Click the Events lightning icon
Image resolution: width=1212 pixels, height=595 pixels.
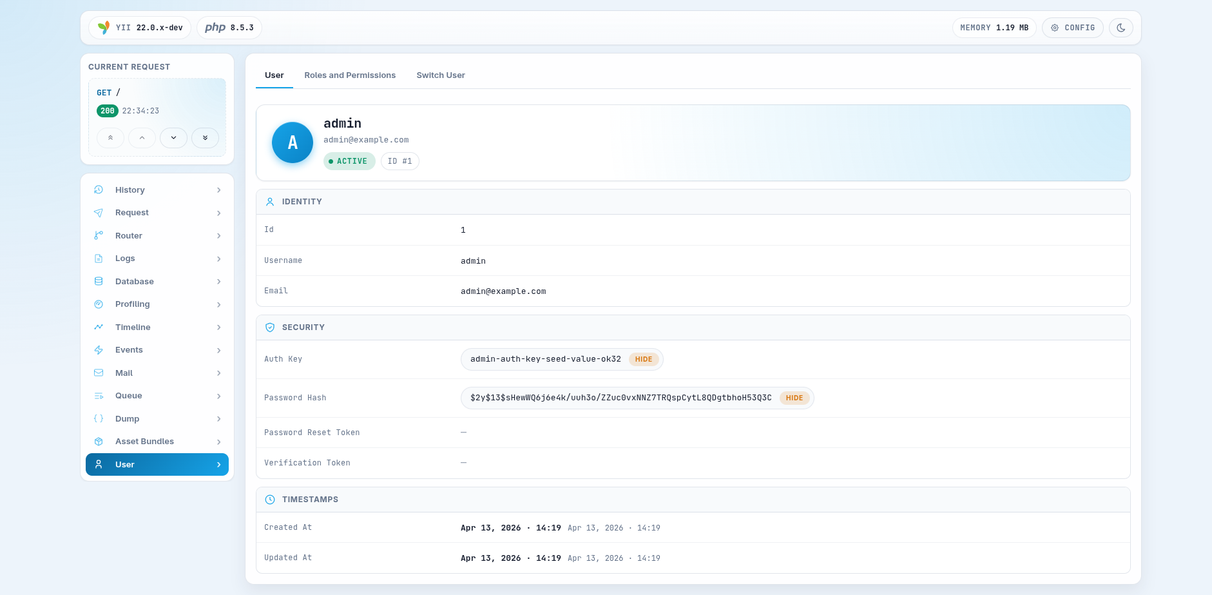point(99,350)
